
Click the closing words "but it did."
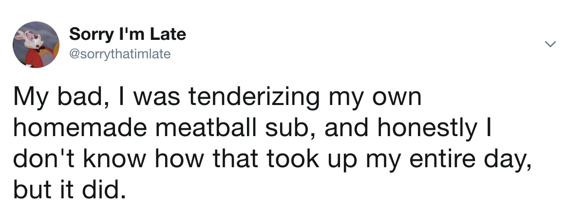71,190
